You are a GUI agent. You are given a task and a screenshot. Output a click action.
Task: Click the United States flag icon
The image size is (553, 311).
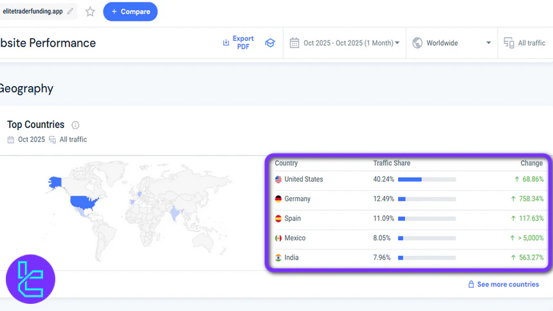pyautogui.click(x=278, y=179)
